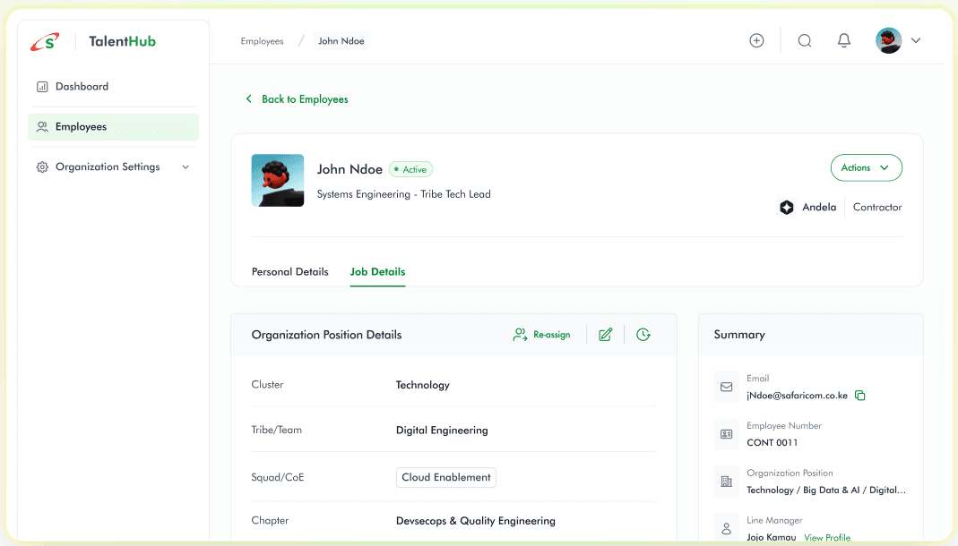Image resolution: width=958 pixels, height=546 pixels.
Task: Open notifications bell icon
Action: point(843,40)
